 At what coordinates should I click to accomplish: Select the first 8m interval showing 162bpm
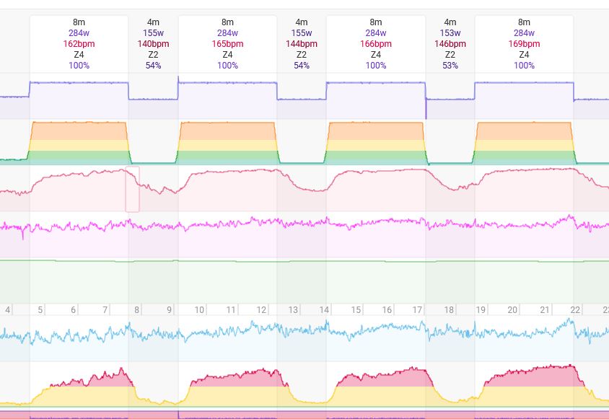[x=79, y=43]
